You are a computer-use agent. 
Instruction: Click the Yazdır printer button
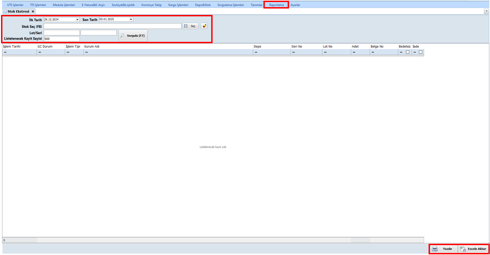443,249
